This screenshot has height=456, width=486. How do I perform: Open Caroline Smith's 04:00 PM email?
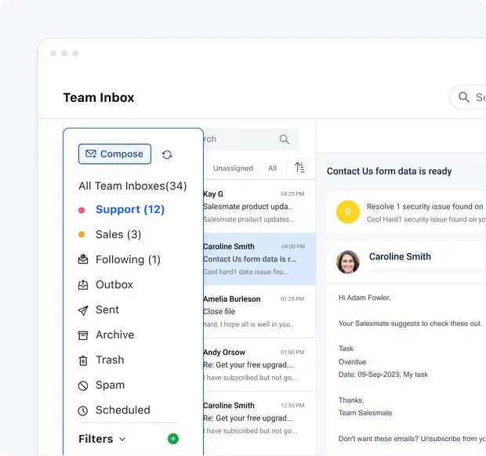point(259,259)
